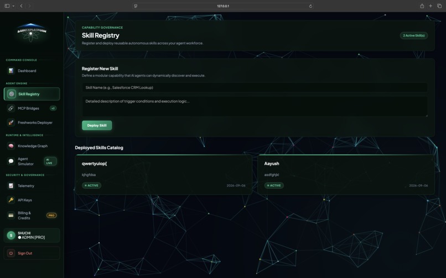Open the Knowledge Graph section
The width and height of the screenshot is (446, 278).
[x=32, y=146]
